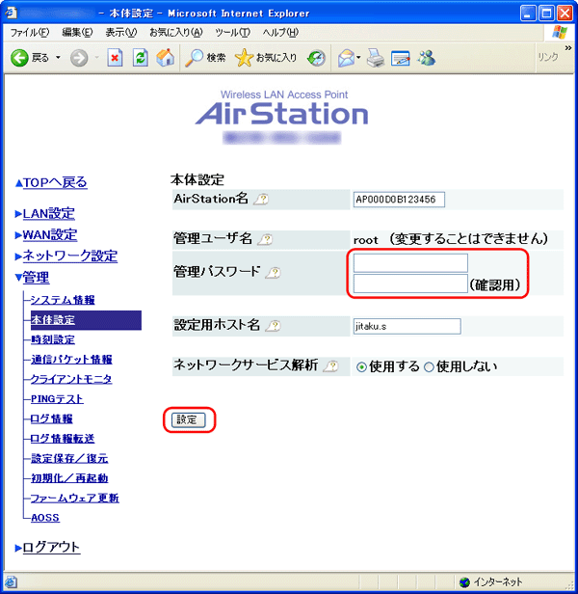This screenshot has height=594, width=578.
Task: Click the 設定用ホスト名 field with jitaku.s
Action: (x=407, y=326)
